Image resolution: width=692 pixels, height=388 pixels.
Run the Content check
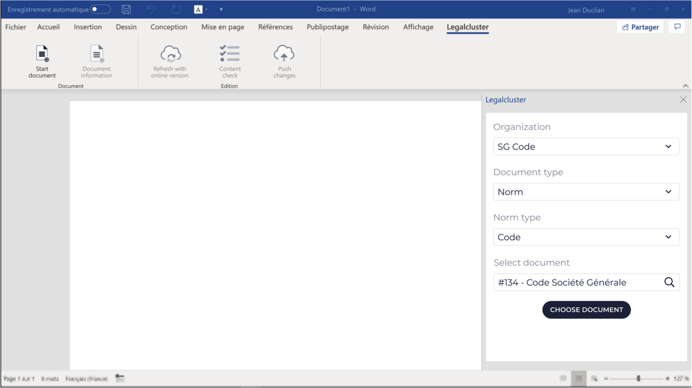coord(230,62)
